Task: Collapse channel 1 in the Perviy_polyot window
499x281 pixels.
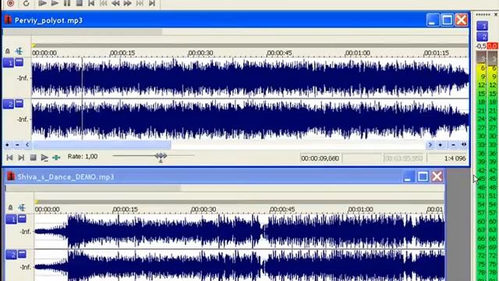Action: click(19, 62)
